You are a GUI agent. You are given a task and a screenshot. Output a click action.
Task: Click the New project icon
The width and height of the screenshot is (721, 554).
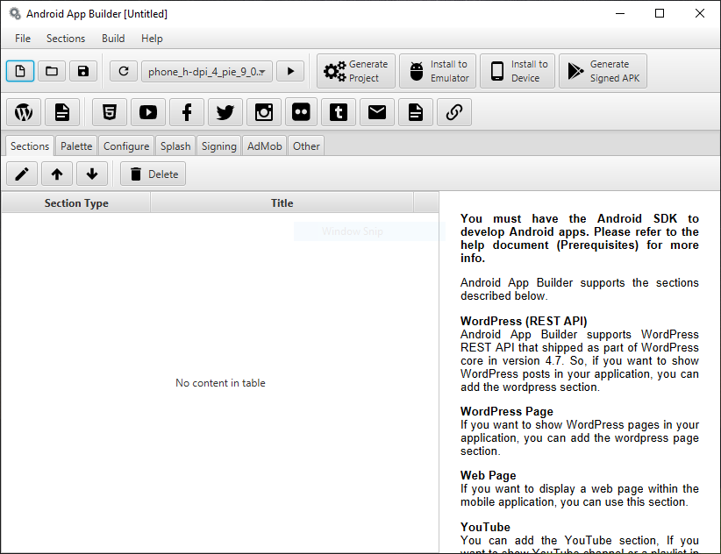20,71
